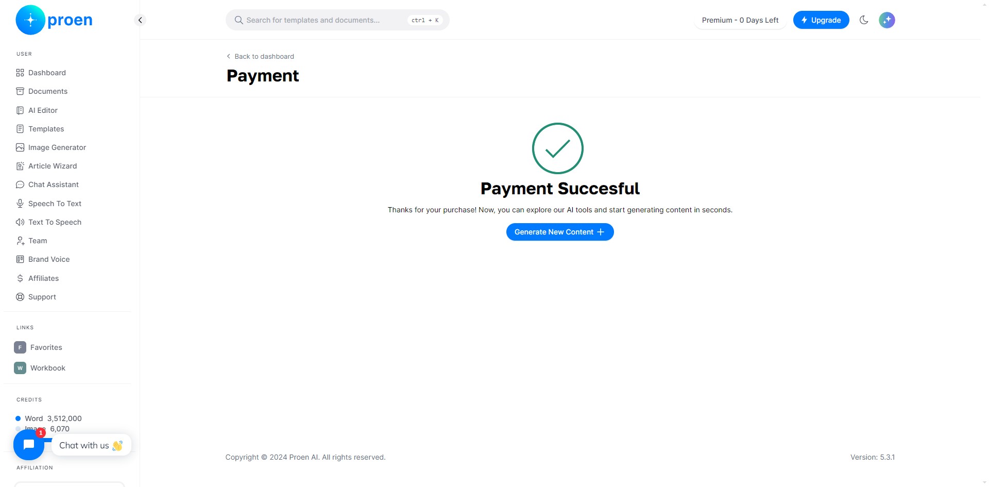The height and width of the screenshot is (487, 989).
Task: Click the Chat with us popup
Action: pyautogui.click(x=91, y=445)
